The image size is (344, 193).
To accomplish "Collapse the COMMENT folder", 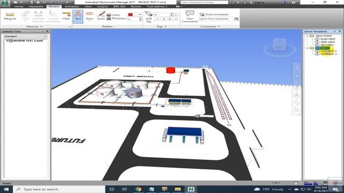I will (307, 48).
